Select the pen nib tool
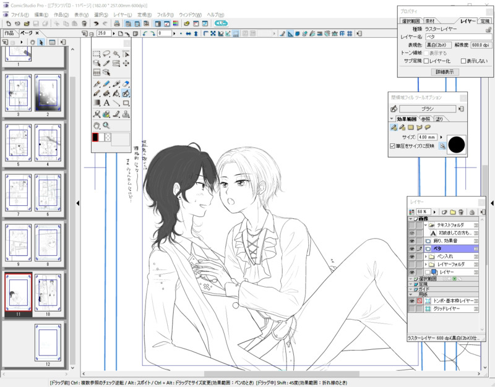Image resolution: width=495 pixels, height=387 pixels. [x=97, y=84]
